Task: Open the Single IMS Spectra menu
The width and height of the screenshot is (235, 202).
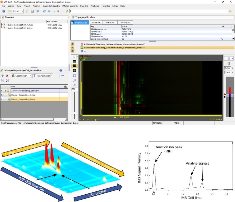Action: [x=51, y=6]
